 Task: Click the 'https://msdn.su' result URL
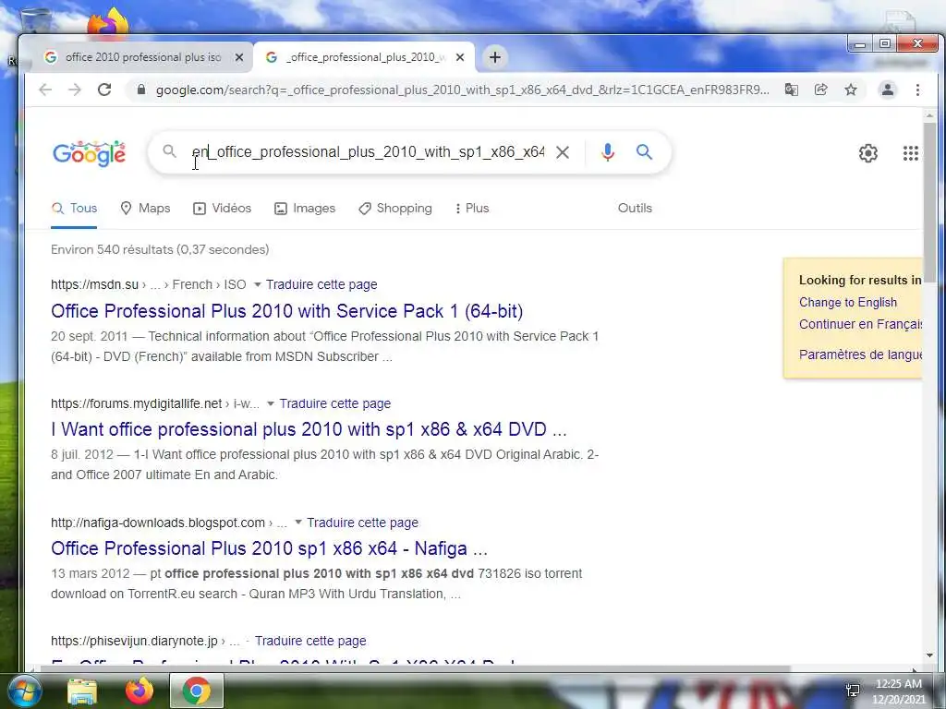click(95, 284)
